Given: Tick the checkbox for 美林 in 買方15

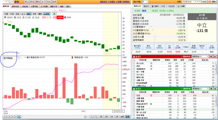Looking at the screenshot, I should (x=134, y=66).
